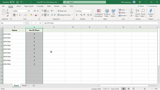The image size is (160, 90).
Task: Apply Comma Style format
Action: 84,15
